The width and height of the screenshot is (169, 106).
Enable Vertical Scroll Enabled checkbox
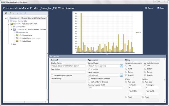pyautogui.click(x=89, y=82)
